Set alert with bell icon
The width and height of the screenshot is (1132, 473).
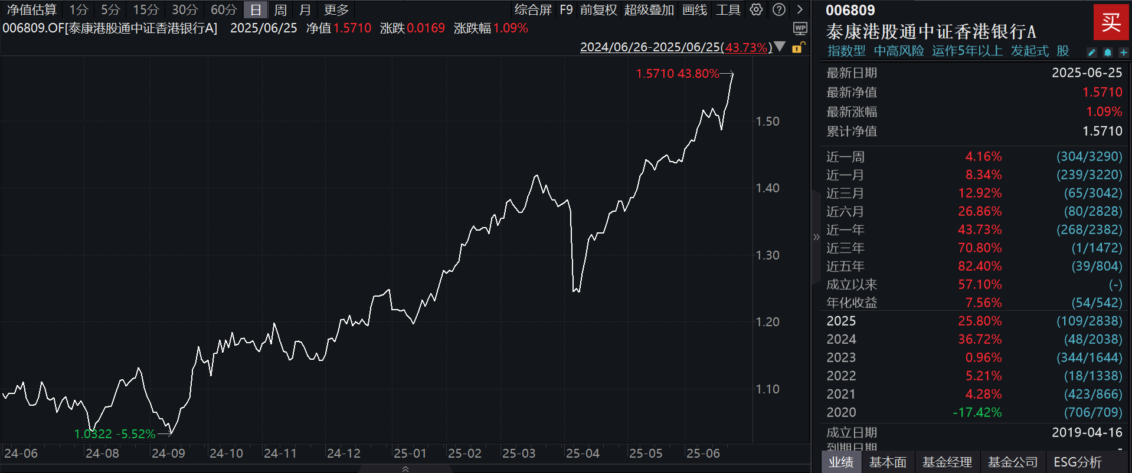point(1107,52)
